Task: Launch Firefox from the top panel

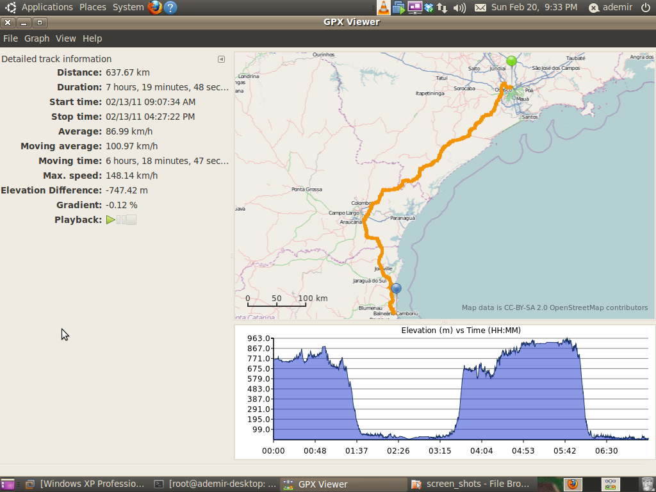Action: pyautogui.click(x=154, y=8)
